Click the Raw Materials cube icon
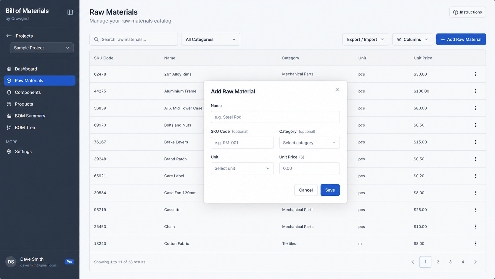Viewport: 495px width, 279px height. tap(9, 81)
